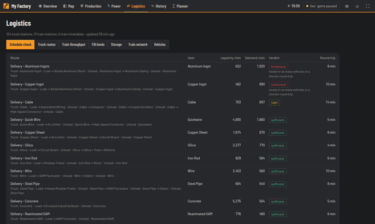Viewport: 375px width, 224px height.
Task: Open the Planner page
Action: [x=180, y=6]
